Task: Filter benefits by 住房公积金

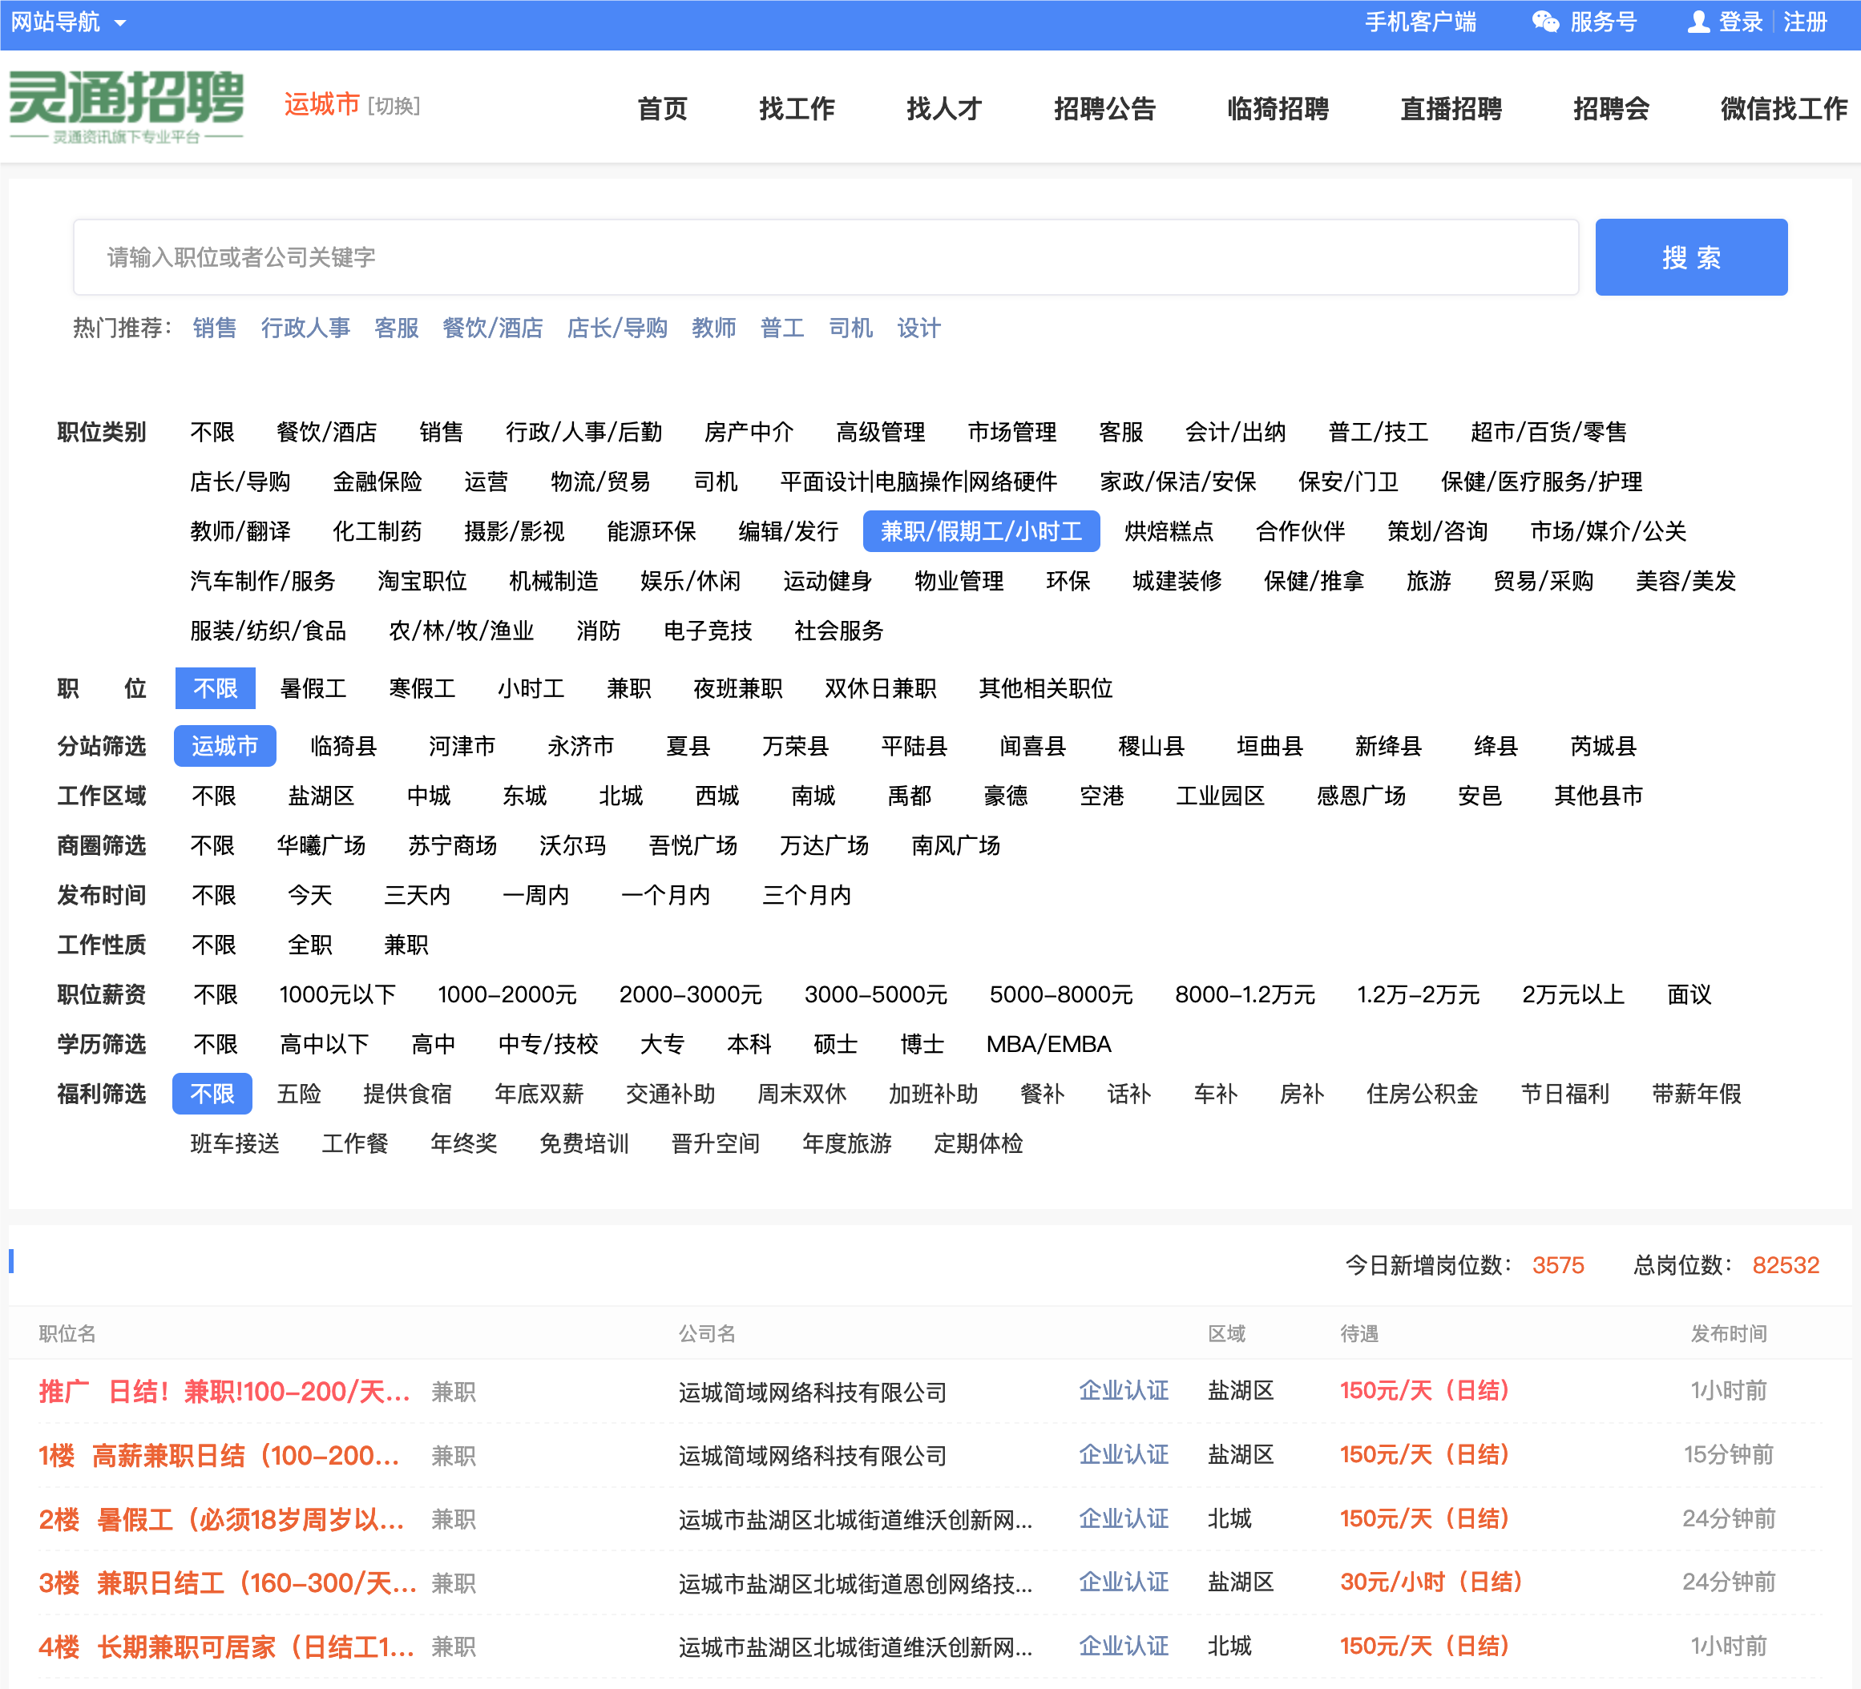Action: [1423, 1094]
